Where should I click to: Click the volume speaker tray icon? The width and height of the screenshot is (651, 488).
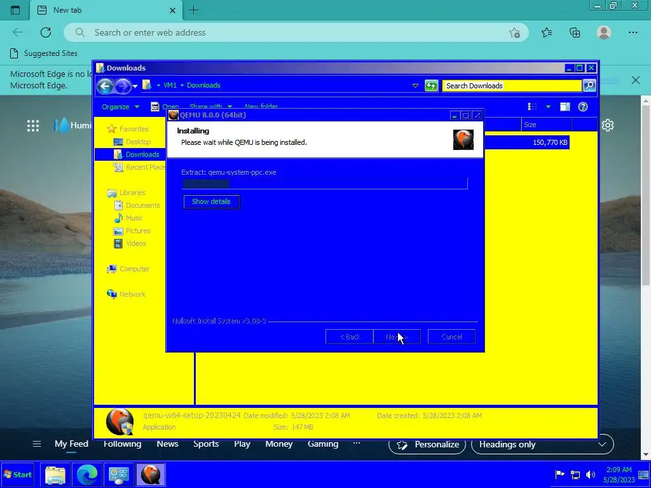[591, 475]
